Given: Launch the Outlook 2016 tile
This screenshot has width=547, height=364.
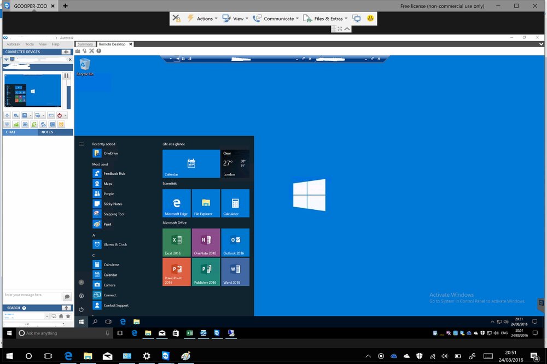Looking at the screenshot, I should (x=235, y=243).
